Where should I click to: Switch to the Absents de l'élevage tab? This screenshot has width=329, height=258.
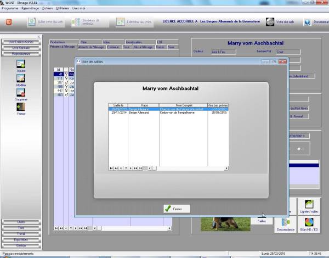pos(90,47)
